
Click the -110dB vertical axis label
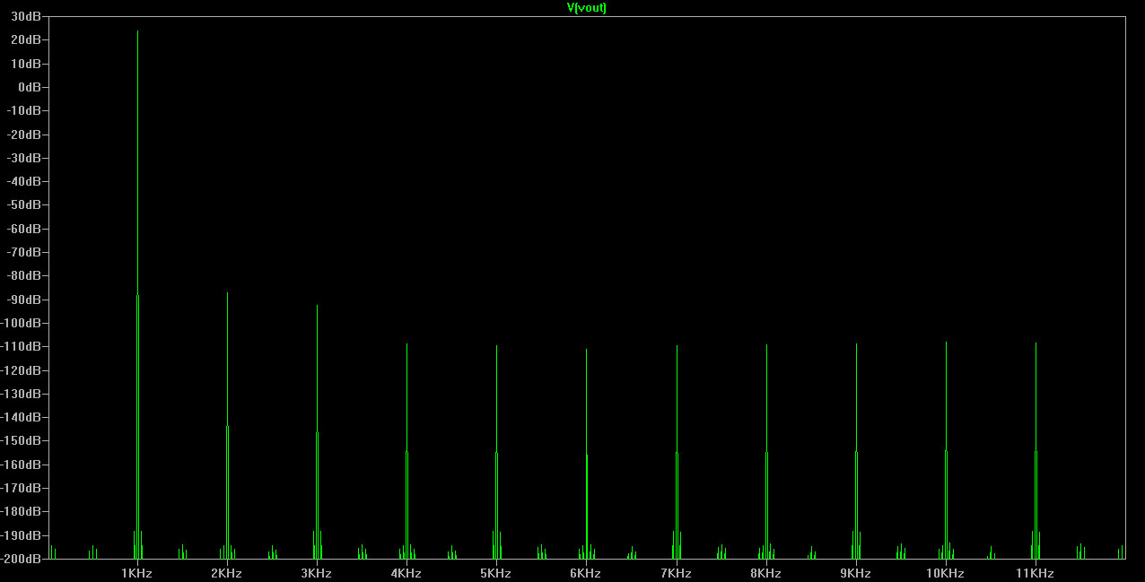point(22,346)
